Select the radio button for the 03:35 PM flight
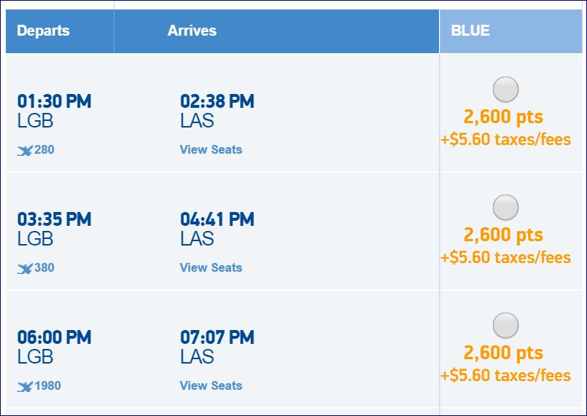Image resolution: width=587 pixels, height=416 pixels. (505, 208)
